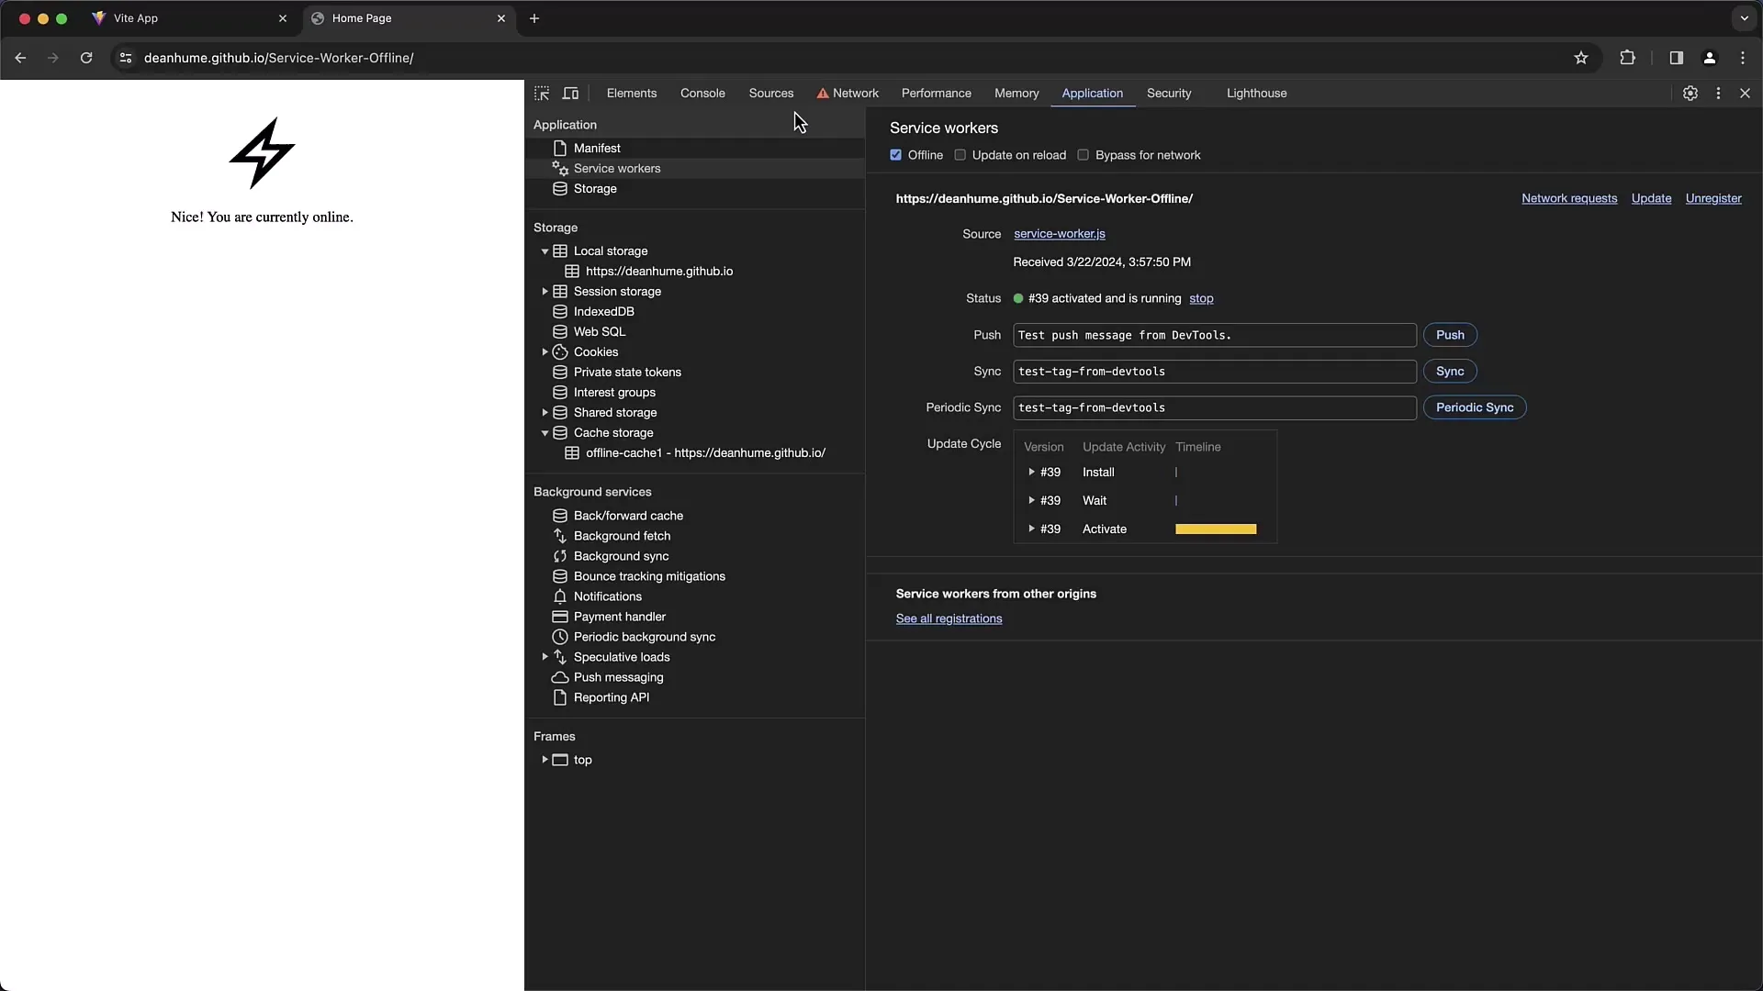Click the Lighthouse panel icon
1763x991 pixels.
(1257, 94)
